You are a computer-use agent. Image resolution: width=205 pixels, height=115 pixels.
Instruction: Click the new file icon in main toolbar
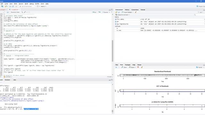click(2, 6)
